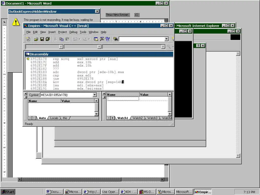Expand the WizardBar filter dropdown
This screenshot has height=195, width=260.
[x=99, y=47]
